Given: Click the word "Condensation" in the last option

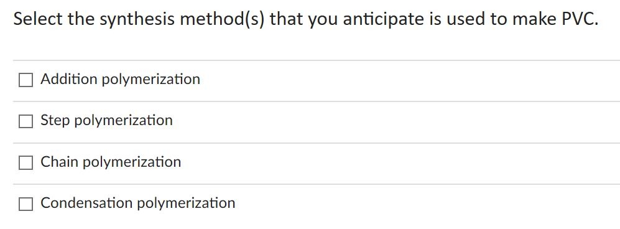Looking at the screenshot, I should pos(86,203).
